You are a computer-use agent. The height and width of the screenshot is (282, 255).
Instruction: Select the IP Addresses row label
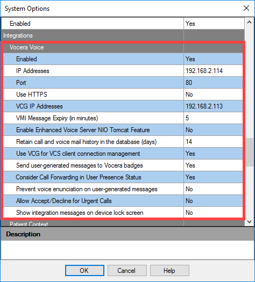33,71
